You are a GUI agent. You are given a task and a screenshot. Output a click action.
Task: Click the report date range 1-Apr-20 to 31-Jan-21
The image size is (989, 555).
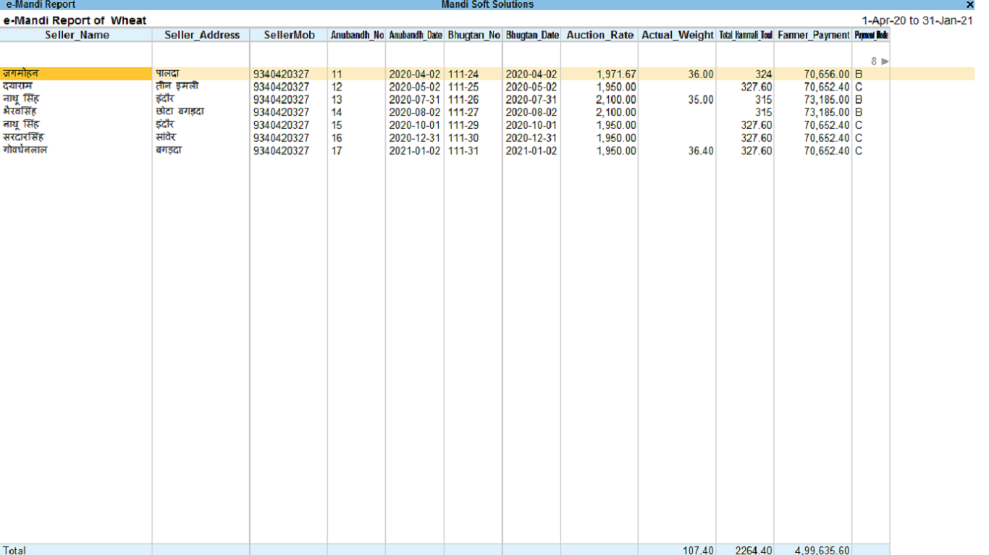917,20
